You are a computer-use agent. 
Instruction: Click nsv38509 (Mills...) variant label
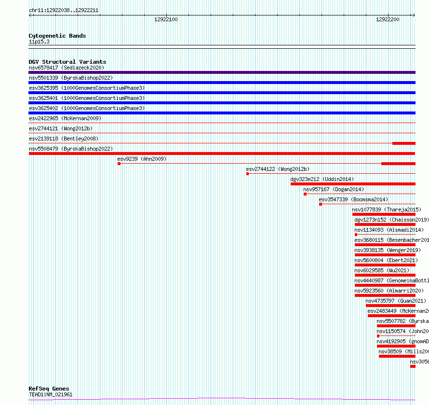point(403,351)
